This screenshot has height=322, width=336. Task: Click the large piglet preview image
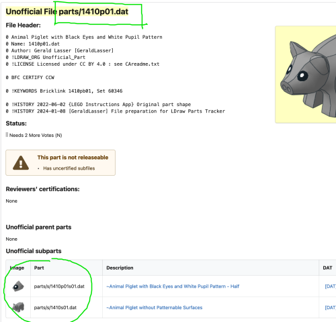pos(306,74)
